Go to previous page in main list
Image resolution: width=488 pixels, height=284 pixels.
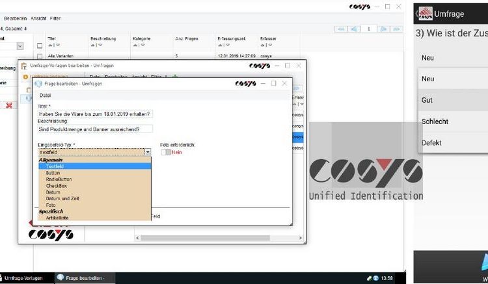[x=354, y=29]
